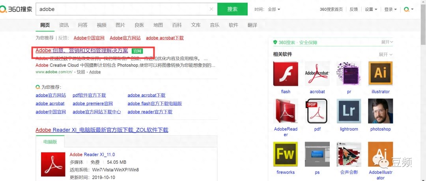Switch to the 良医 tab
This screenshot has width=426, height=181.
click(x=139, y=25)
